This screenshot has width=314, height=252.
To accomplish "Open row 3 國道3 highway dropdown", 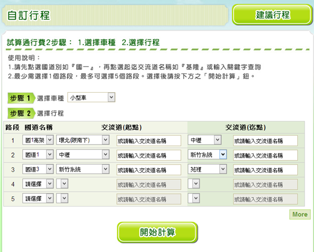I will 38,169.
